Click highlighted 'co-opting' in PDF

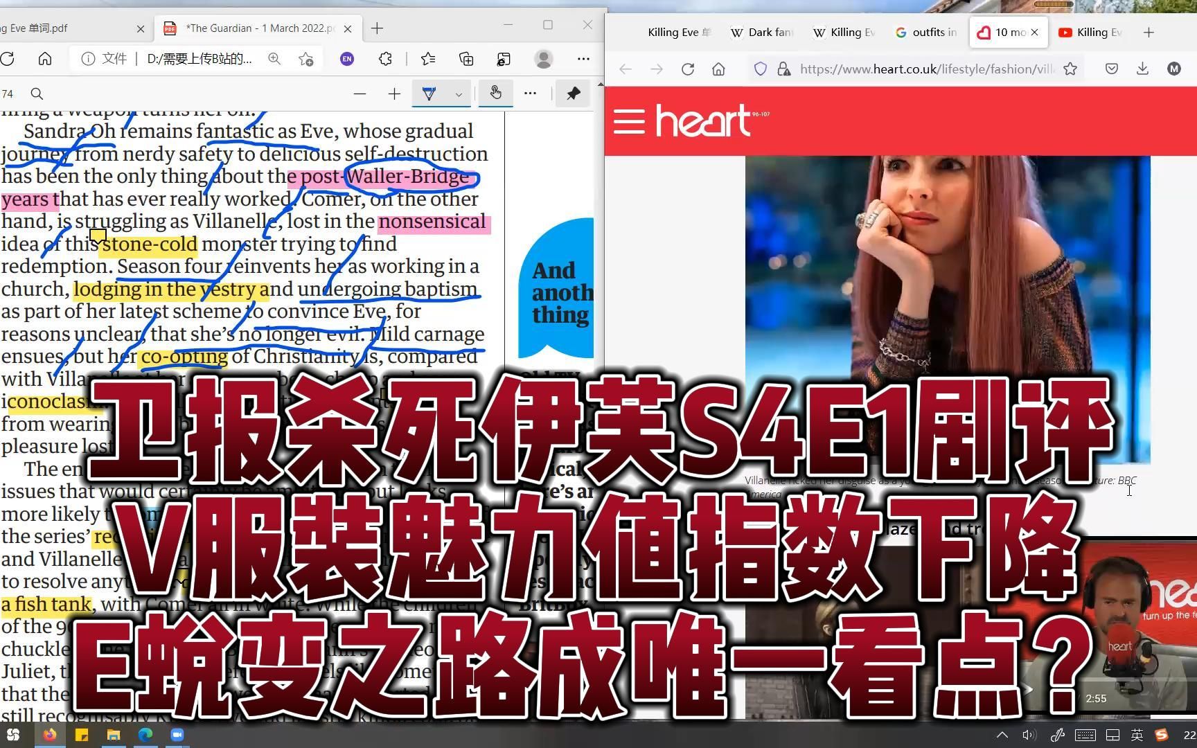coord(184,357)
